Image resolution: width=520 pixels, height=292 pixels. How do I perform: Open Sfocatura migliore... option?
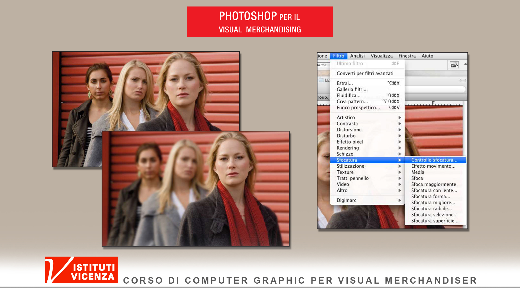(435, 203)
